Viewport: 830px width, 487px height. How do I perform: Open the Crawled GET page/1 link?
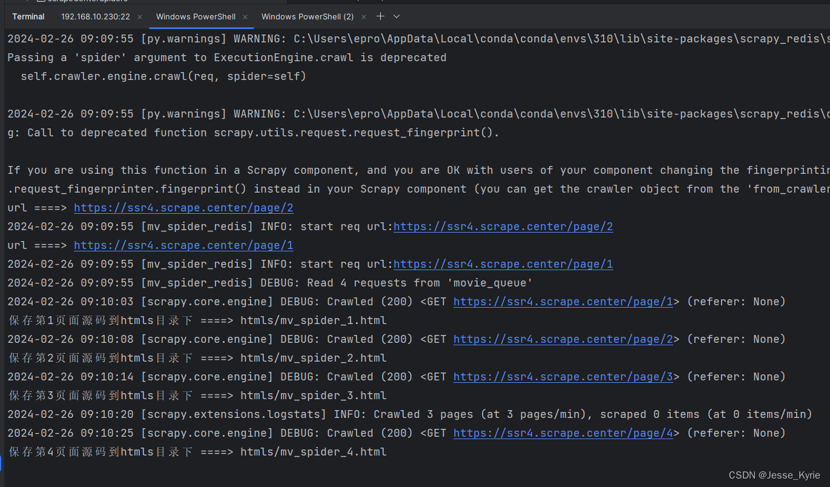pyautogui.click(x=563, y=302)
